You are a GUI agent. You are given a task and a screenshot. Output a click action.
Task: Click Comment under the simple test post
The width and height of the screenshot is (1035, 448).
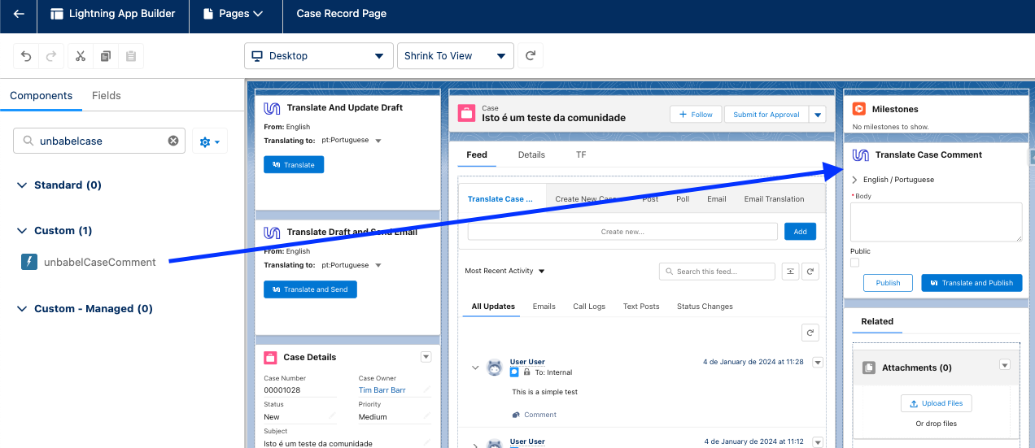click(x=535, y=415)
